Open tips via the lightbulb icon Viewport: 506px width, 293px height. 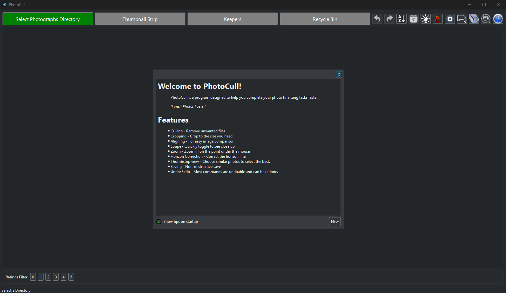click(426, 19)
